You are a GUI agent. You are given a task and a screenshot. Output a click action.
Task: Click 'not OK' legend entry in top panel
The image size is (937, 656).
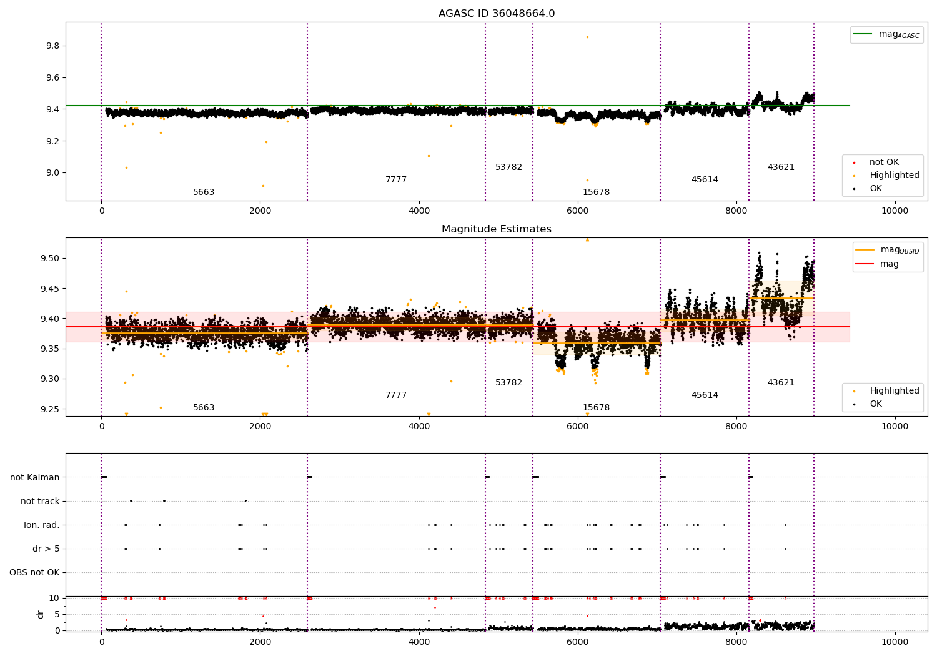(x=884, y=162)
